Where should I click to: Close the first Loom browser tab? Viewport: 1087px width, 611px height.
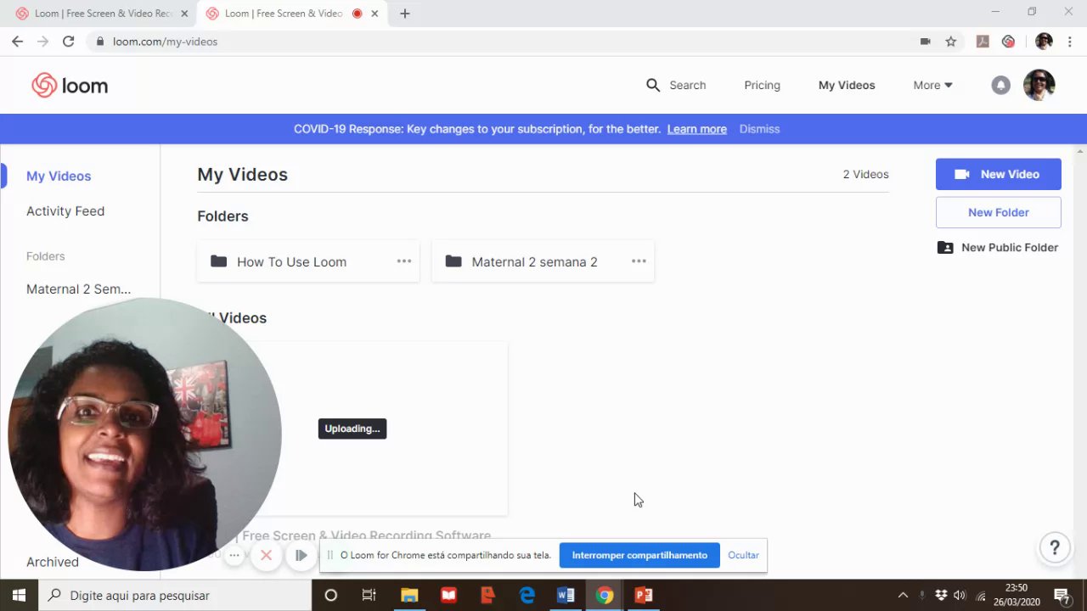click(184, 14)
